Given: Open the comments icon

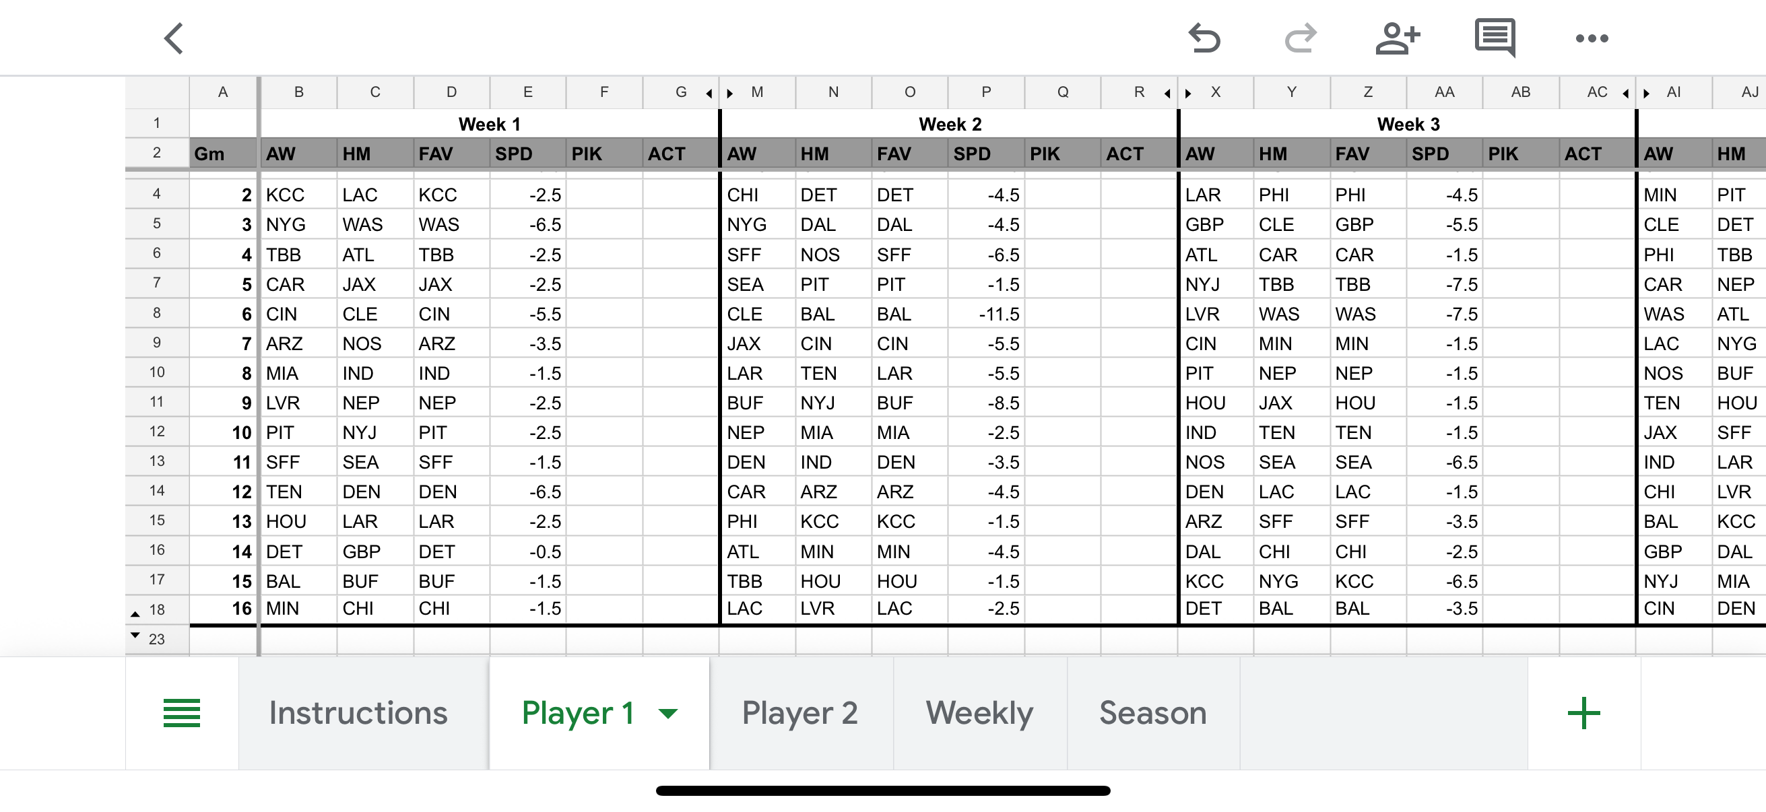Looking at the screenshot, I should (1495, 38).
